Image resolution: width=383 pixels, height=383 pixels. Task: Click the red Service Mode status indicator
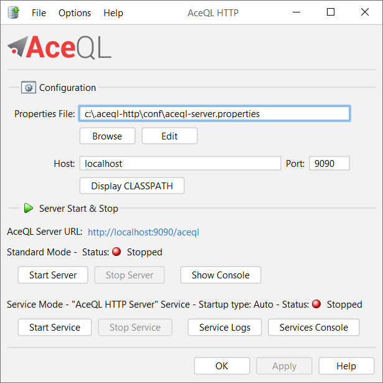[316, 304]
